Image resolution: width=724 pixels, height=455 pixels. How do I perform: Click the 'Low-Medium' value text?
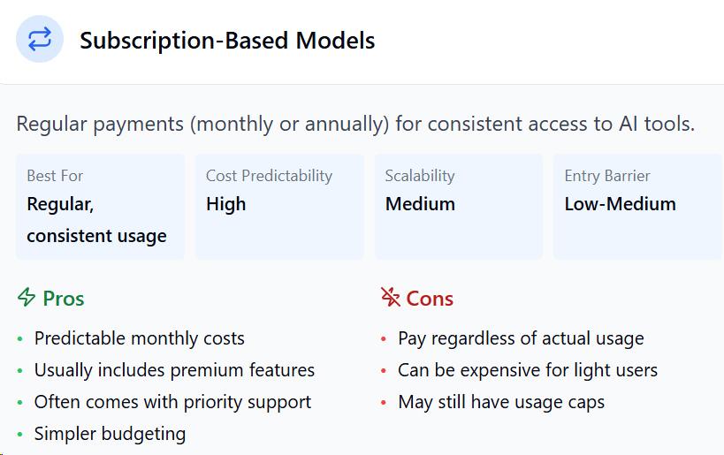tap(620, 204)
